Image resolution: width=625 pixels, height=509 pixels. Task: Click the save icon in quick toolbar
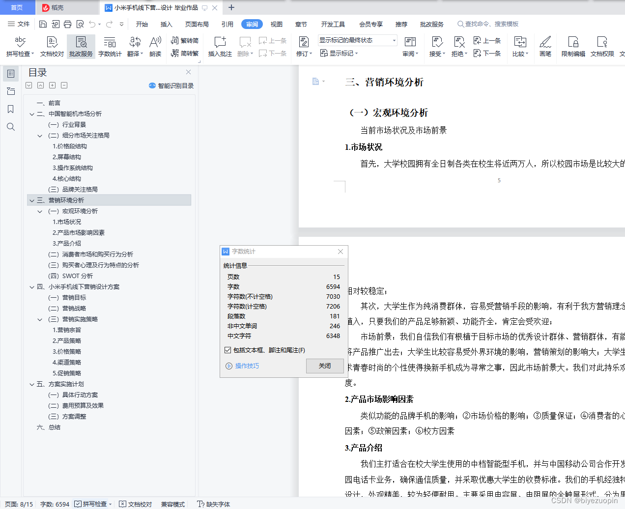(43, 24)
